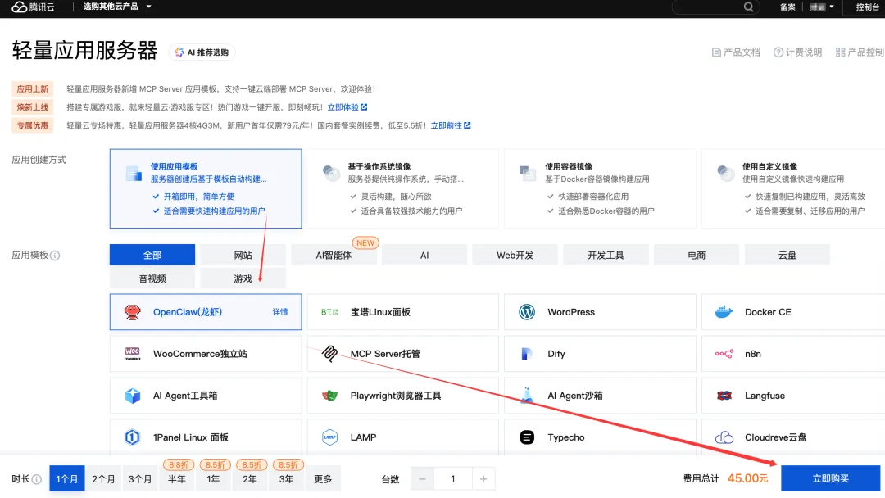Choose the 1年 duration option
The image size is (885, 498).
coord(213,479)
